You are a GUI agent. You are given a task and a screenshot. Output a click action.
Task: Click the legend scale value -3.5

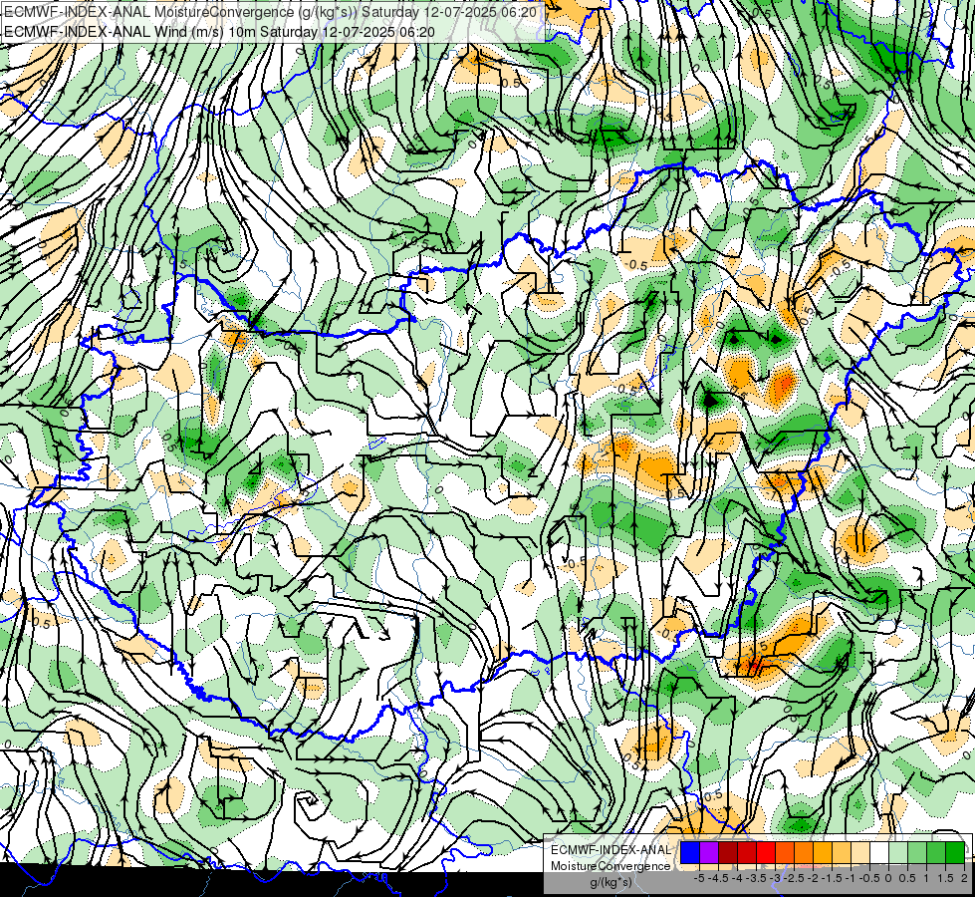tap(756, 878)
